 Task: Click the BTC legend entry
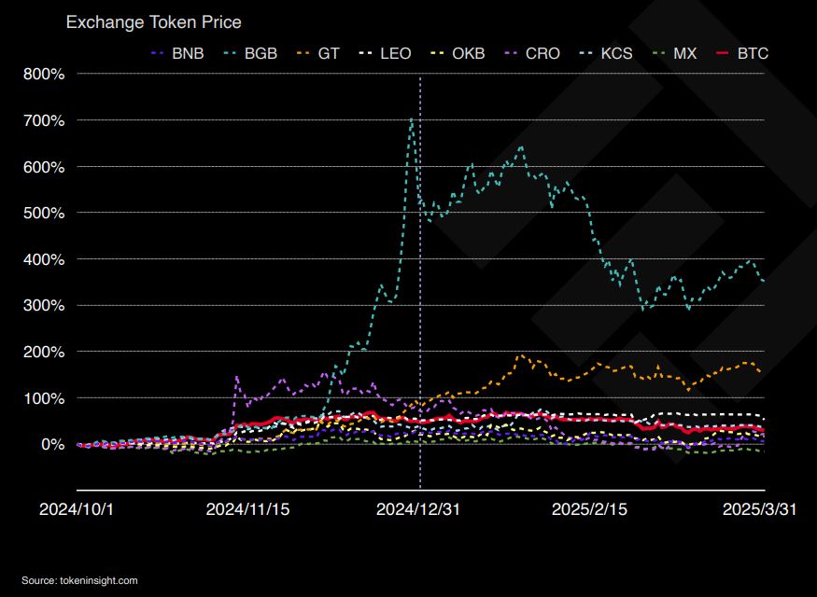click(x=742, y=53)
